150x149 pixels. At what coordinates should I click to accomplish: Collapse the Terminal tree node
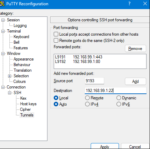(3, 31)
